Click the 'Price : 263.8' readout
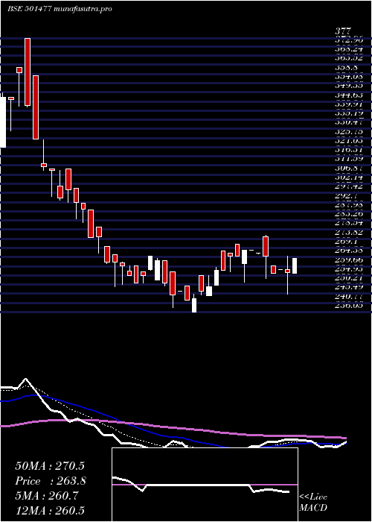The width and height of the screenshot is (372, 522). [51, 481]
